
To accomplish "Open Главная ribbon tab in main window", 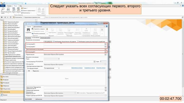I will [9, 6].
